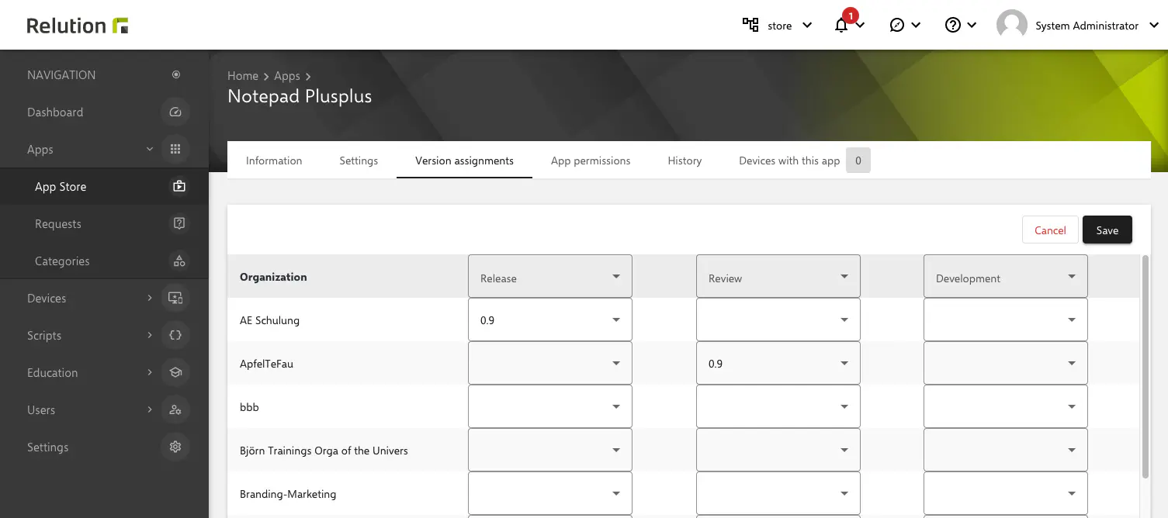The width and height of the screenshot is (1168, 518).
Task: Click the Apps breadcrumb link
Action: click(x=286, y=76)
